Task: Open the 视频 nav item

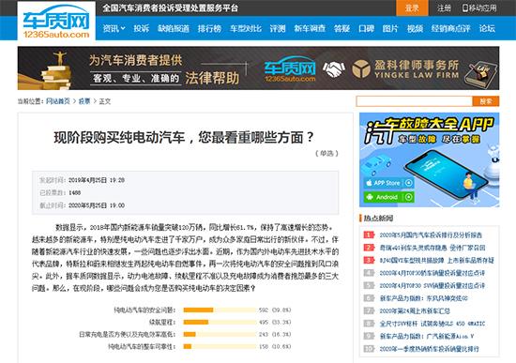Action: [x=415, y=29]
